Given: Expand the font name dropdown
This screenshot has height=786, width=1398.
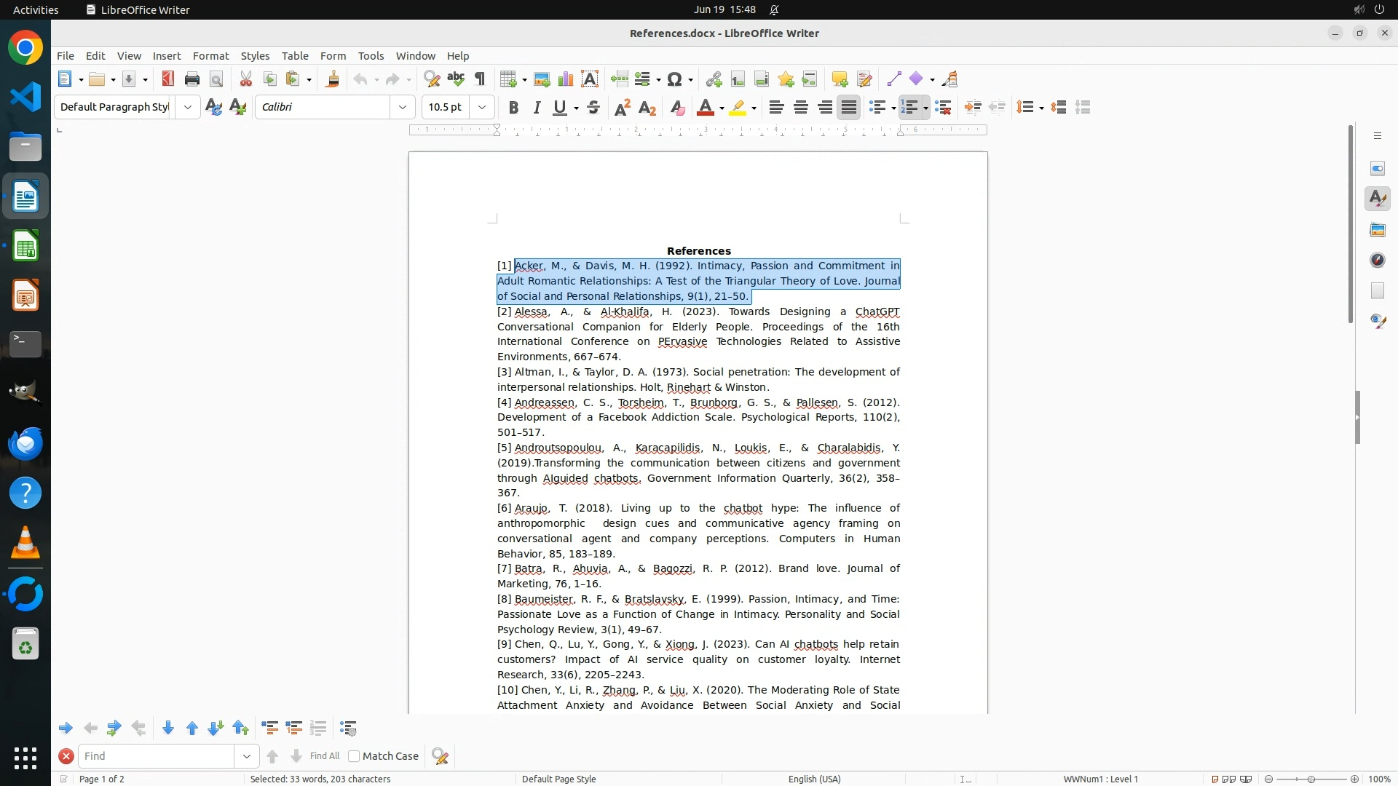Looking at the screenshot, I should [x=402, y=108].
